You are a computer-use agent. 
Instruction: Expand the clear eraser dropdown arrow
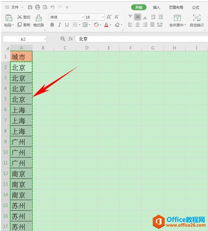[121, 25]
